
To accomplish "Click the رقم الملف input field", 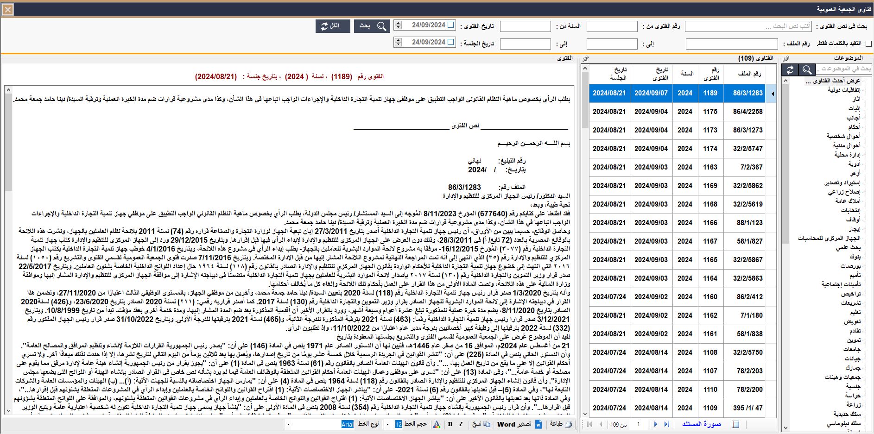I will (732, 44).
